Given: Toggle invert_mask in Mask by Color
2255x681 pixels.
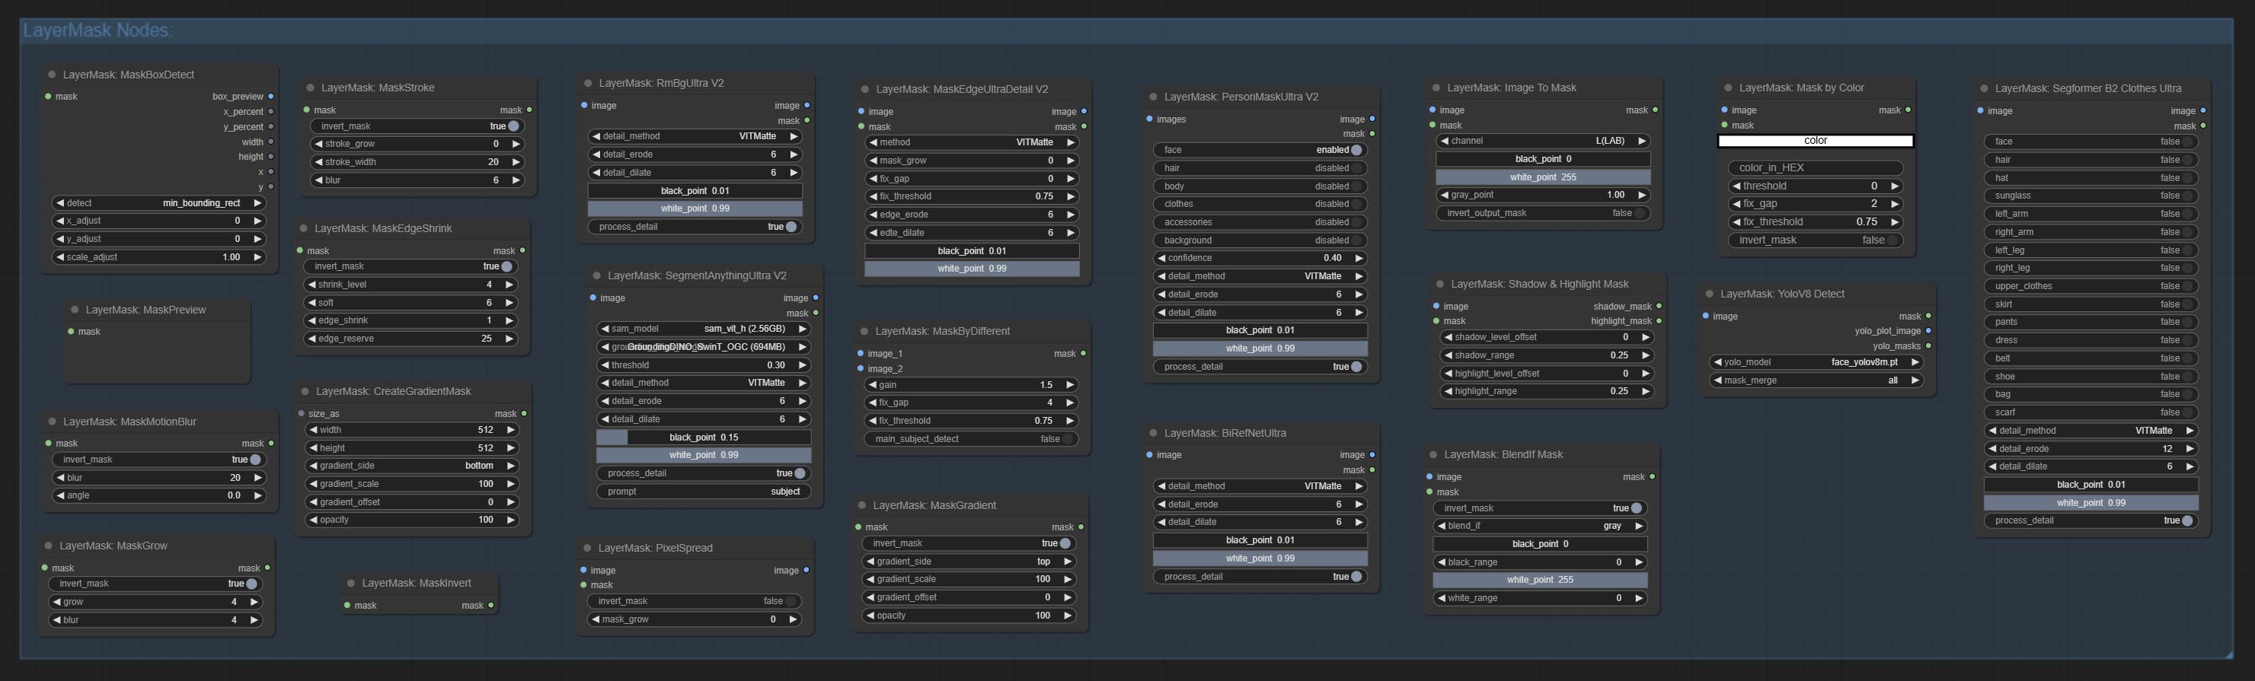Looking at the screenshot, I should point(1816,240).
